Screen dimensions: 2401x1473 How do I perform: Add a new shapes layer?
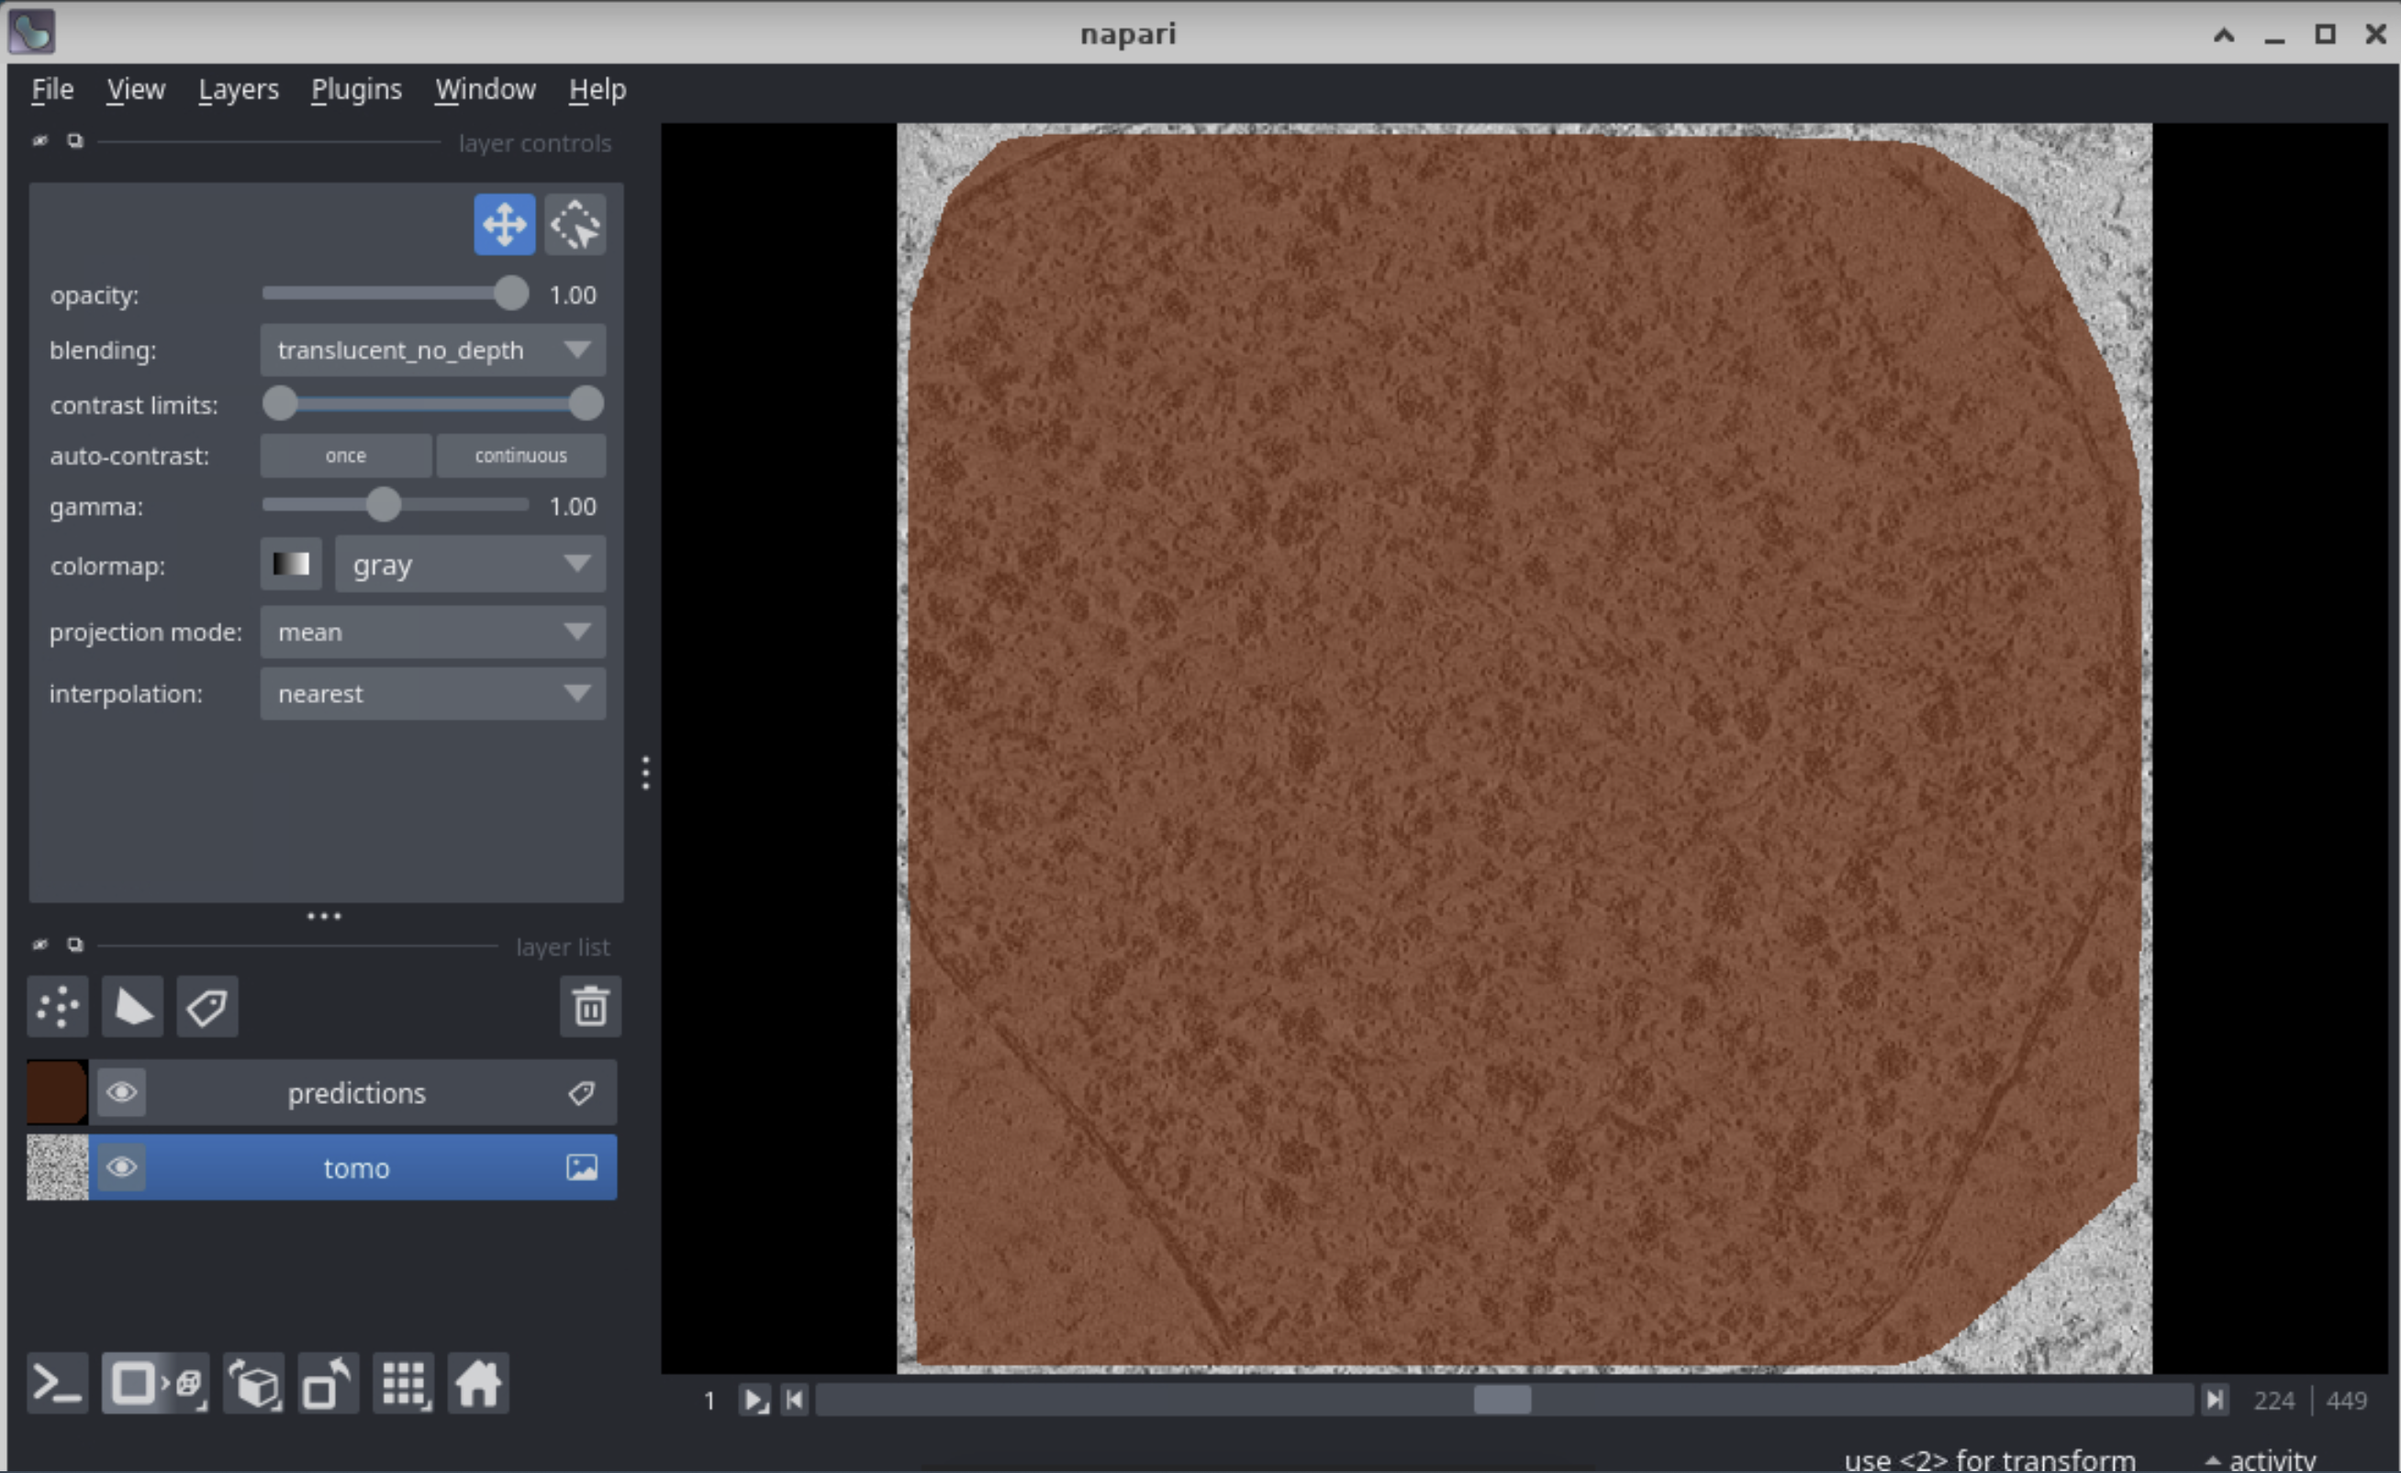pyautogui.click(x=132, y=1007)
